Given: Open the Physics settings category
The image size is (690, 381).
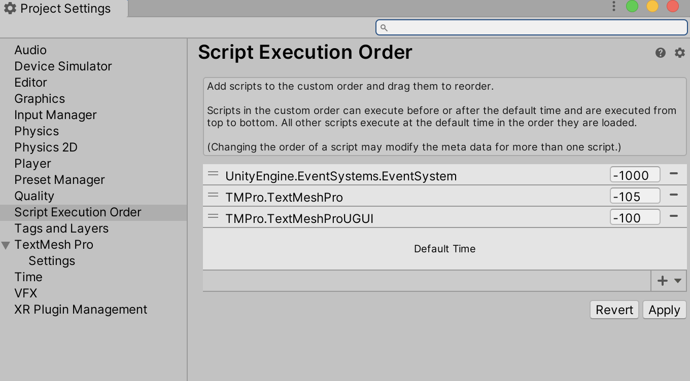Looking at the screenshot, I should coord(37,131).
